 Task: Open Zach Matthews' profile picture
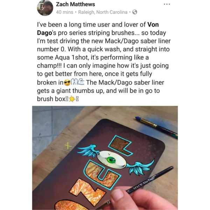coord(45,8)
